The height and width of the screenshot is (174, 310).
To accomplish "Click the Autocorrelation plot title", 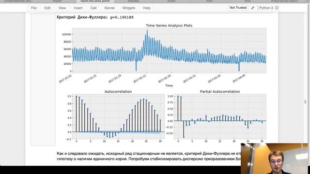I will coord(118,91).
